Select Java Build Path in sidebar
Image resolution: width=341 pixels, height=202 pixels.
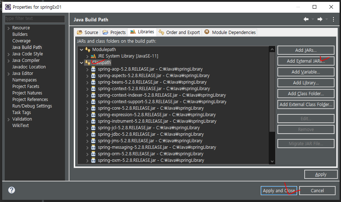[27, 47]
